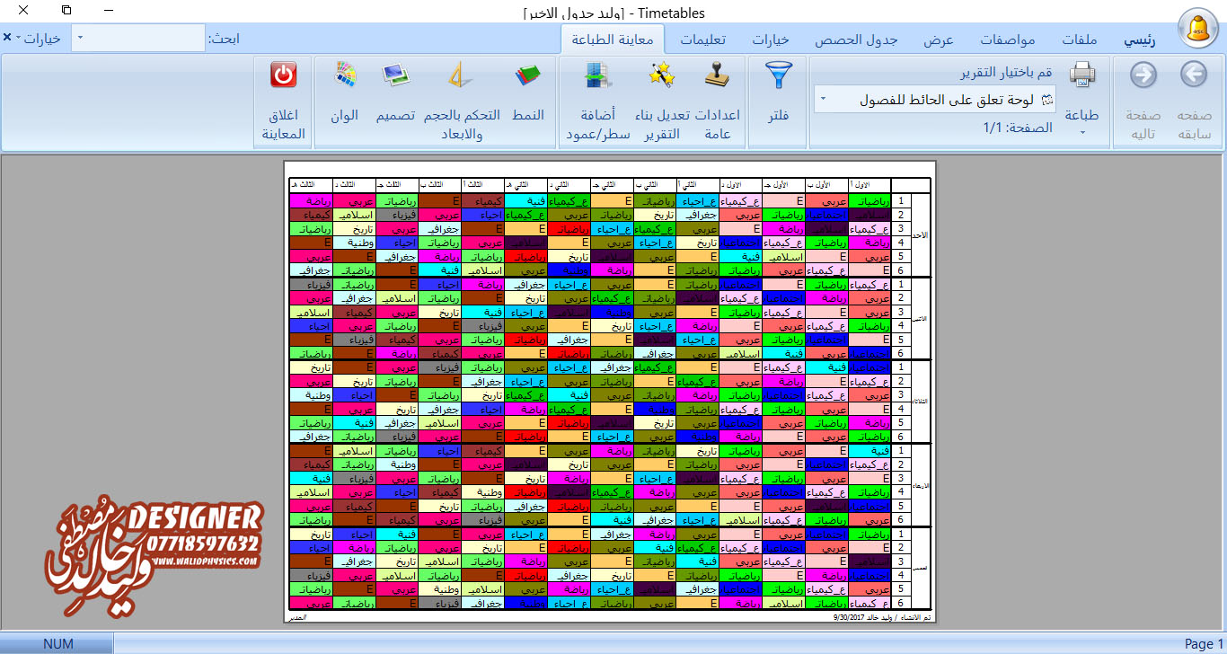Open the جدول الحصص menu
The height and width of the screenshot is (654, 1227).
click(853, 40)
